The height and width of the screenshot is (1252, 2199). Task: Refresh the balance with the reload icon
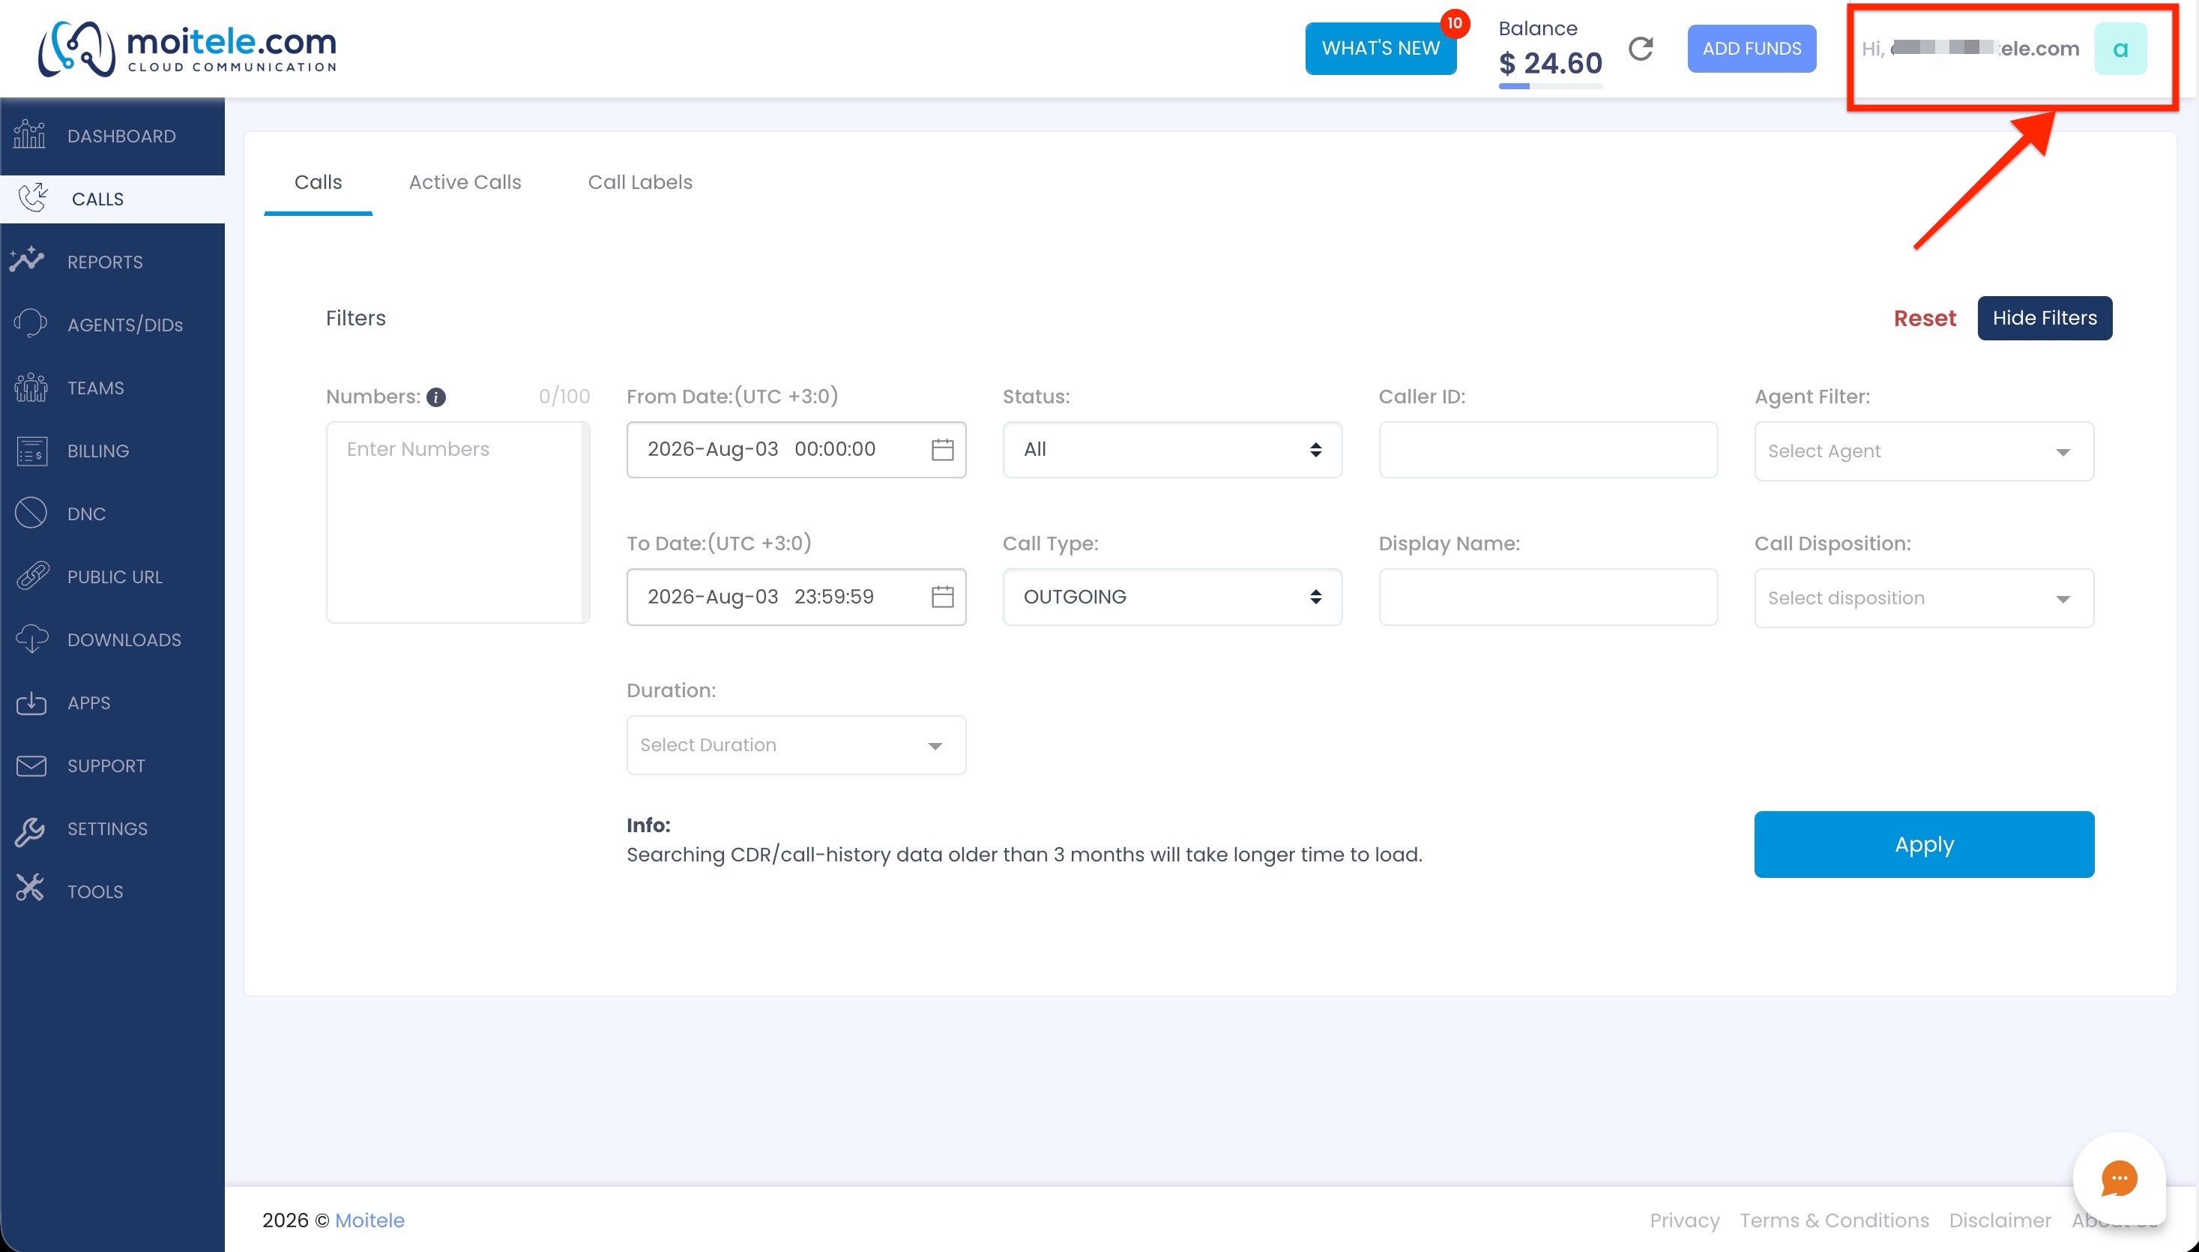click(x=1640, y=49)
